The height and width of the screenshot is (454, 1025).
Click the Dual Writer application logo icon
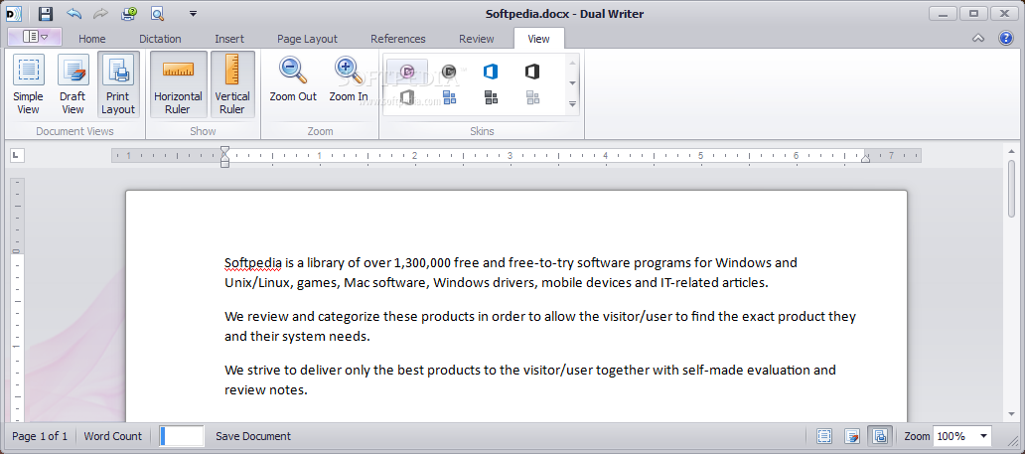(x=13, y=13)
